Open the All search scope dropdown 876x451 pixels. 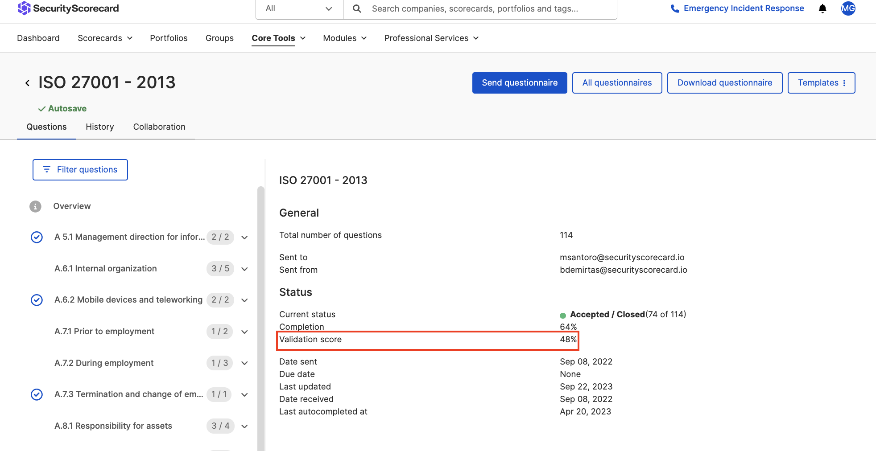(299, 8)
